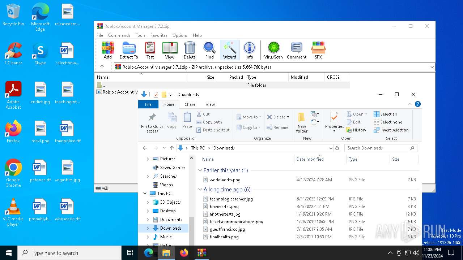Click the Comment icon in WinRAR
463x260 pixels.
[x=297, y=50]
